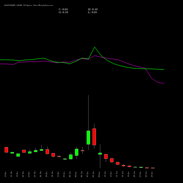Click the close value C: 0.05

63,10
